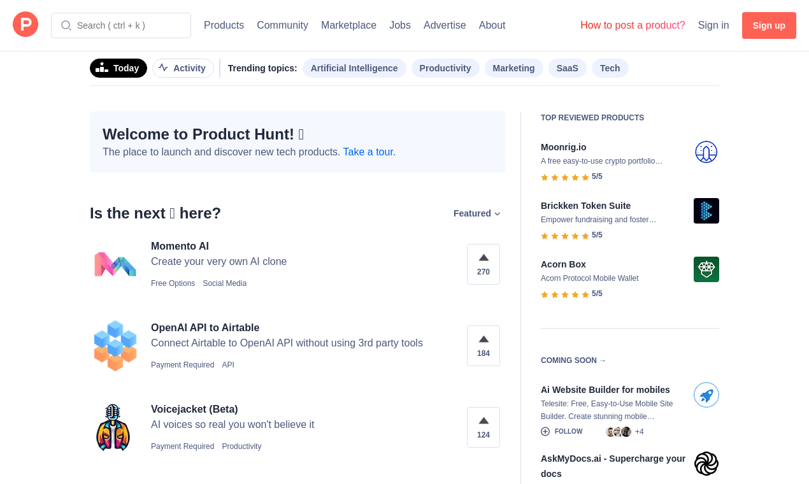Click the Acorn Box green logo
Image resolution: width=809 pixels, height=484 pixels.
706,269
